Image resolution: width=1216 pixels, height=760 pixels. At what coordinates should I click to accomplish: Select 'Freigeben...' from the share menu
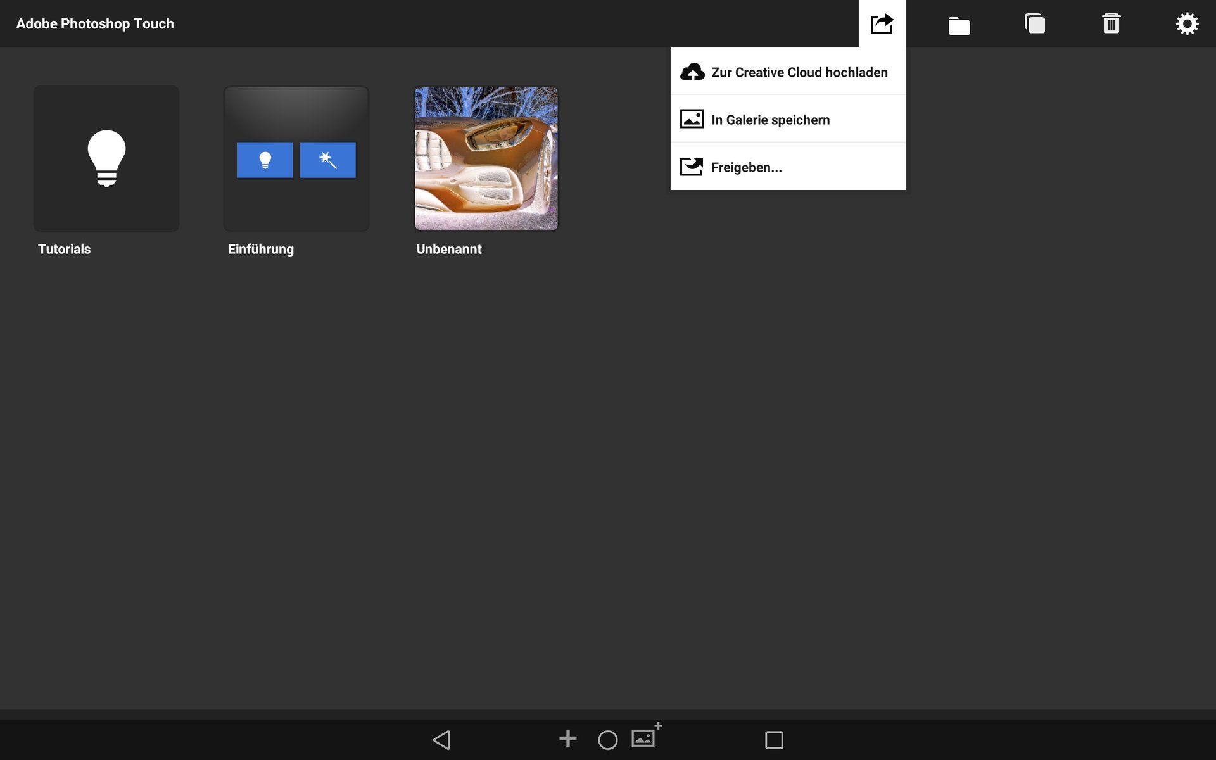click(x=788, y=167)
